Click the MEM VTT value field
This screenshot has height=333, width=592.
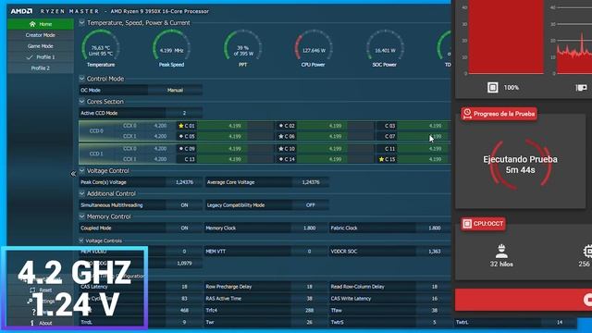click(x=310, y=251)
